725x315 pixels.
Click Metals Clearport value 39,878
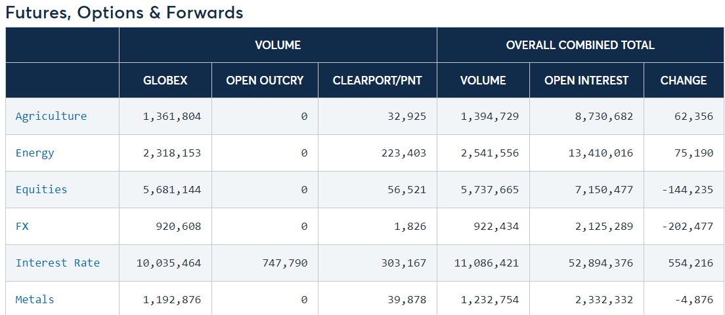[407, 299]
